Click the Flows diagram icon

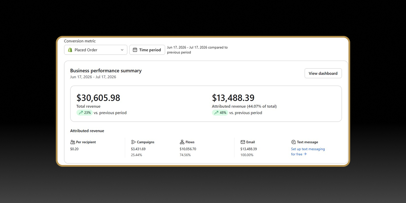click(x=182, y=142)
